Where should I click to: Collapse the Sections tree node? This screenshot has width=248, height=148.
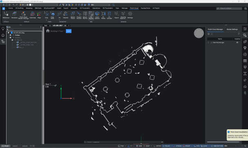11,38
